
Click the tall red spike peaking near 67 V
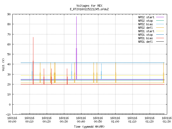pyautogui.click(x=33, y=61)
